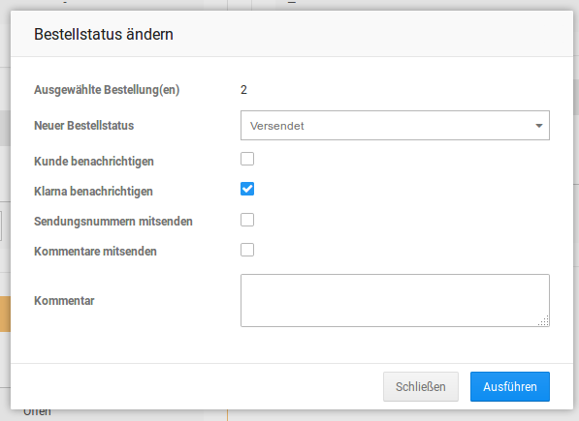This screenshot has height=421, width=579.
Task: Click the blue Ausführen button
Action: [509, 386]
